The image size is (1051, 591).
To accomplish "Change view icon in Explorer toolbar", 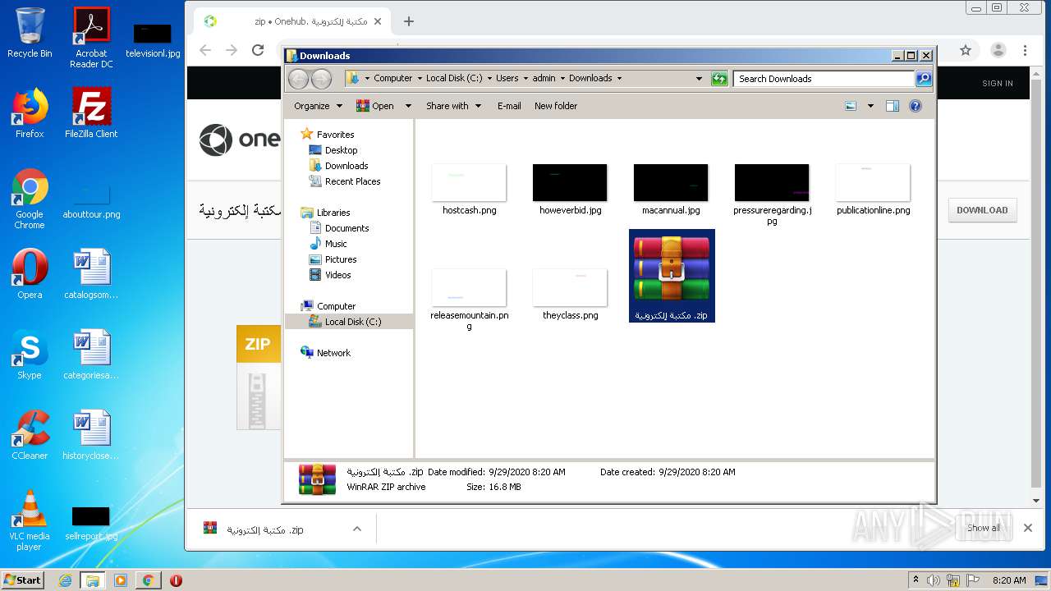I will 851,106.
